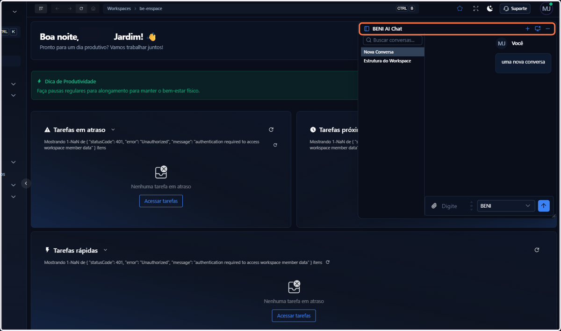The width and height of the screenshot is (561, 331).
Task: Toggle dark mode with the moon icon
Action: click(490, 8)
